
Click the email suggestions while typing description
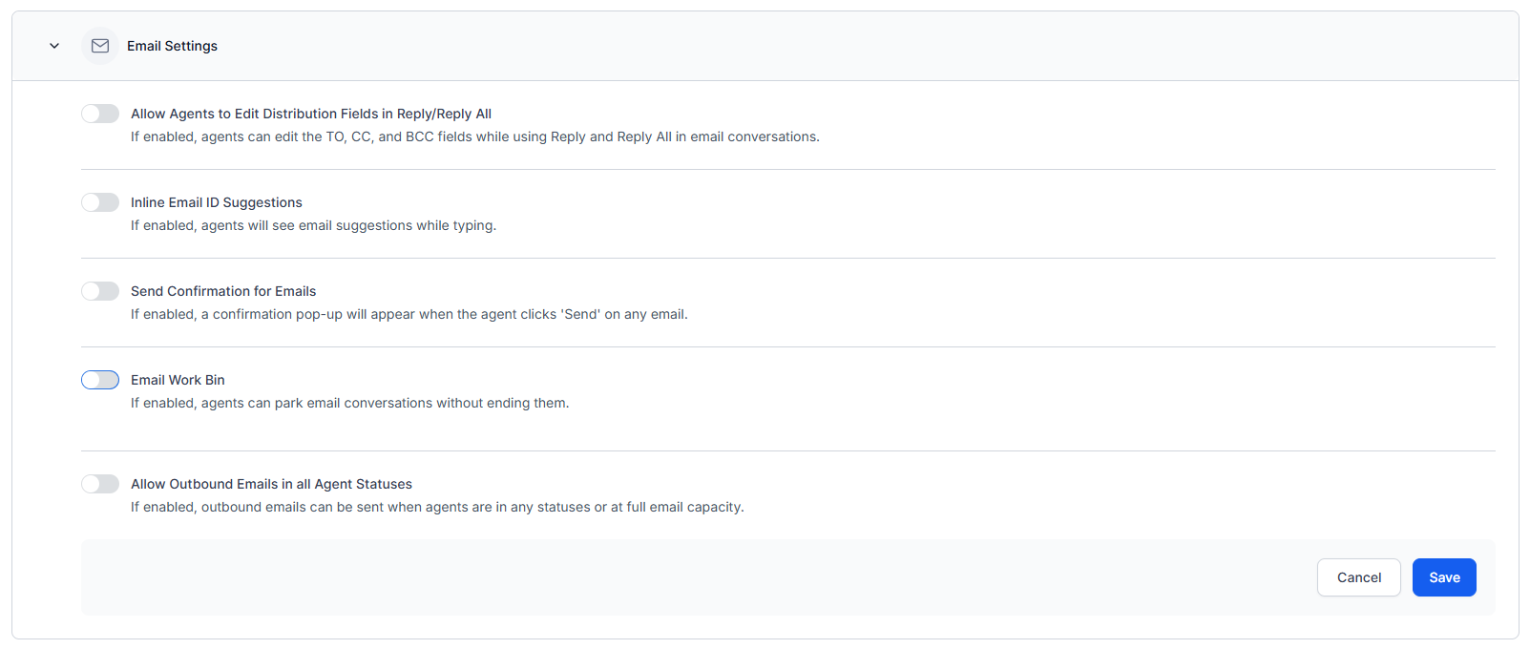coord(313,225)
